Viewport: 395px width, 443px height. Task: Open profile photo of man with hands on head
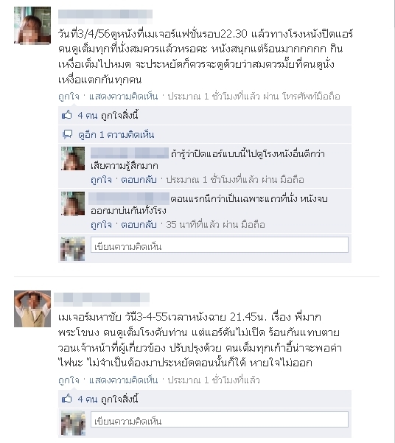click(x=32, y=309)
